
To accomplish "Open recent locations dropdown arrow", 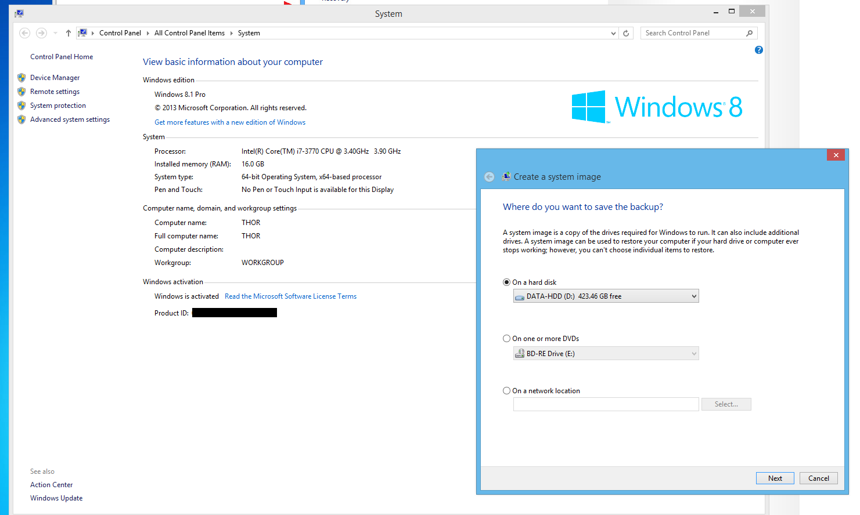I will coord(55,33).
